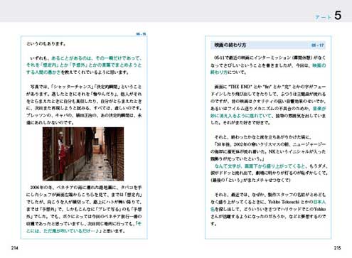Click teal highlighted phrase 映画の終わり方について
352x258 pixels.
click(x=268, y=69)
